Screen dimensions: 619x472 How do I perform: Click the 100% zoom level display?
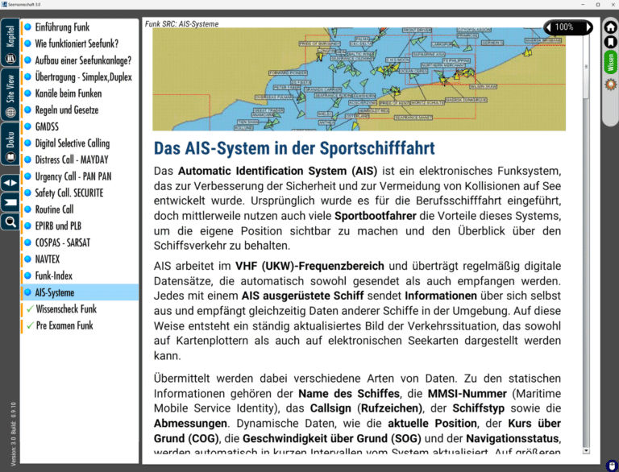click(x=564, y=27)
